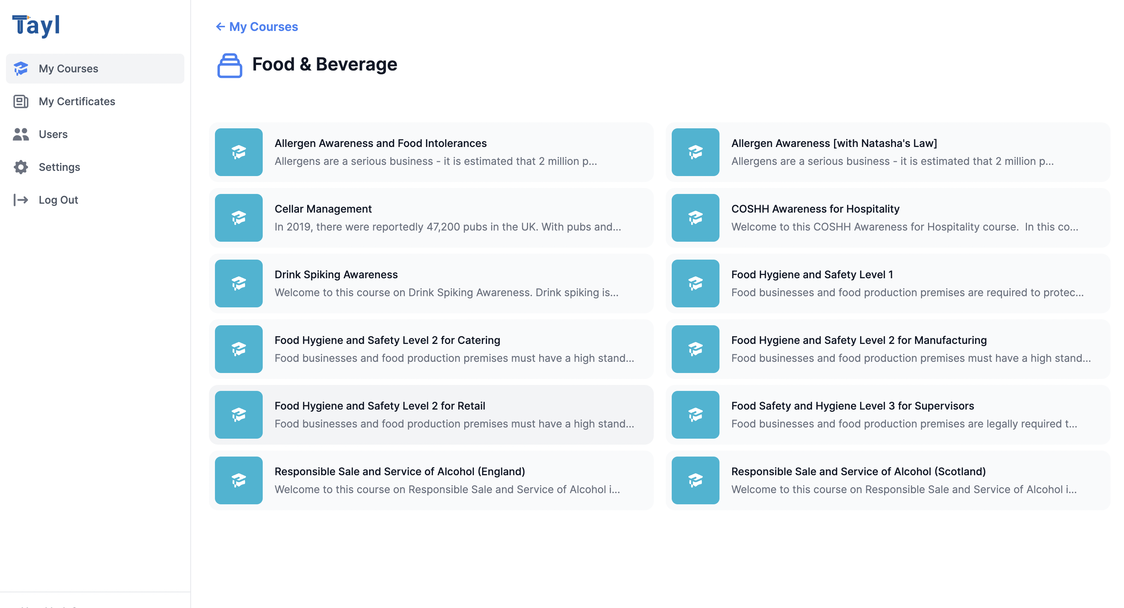Image resolution: width=1124 pixels, height=608 pixels.
Task: Click the Drink Spiking Awareness course icon
Action: pyautogui.click(x=239, y=283)
